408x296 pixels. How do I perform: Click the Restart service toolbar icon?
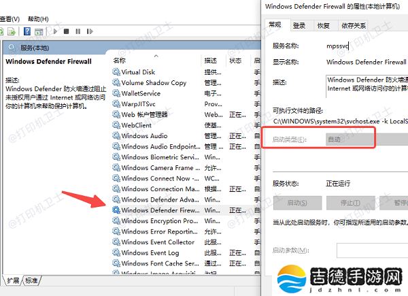(90, 31)
